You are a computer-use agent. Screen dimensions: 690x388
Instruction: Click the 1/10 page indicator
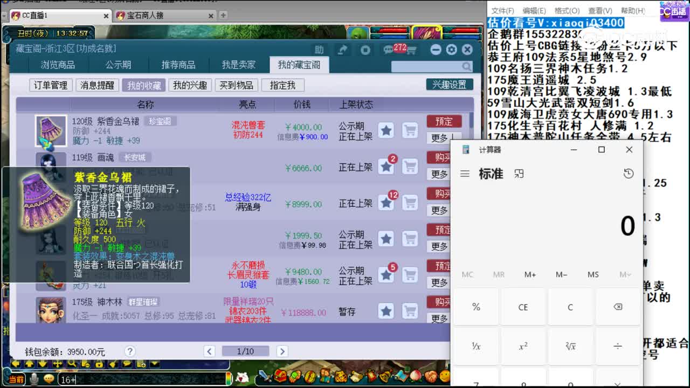[245, 351]
